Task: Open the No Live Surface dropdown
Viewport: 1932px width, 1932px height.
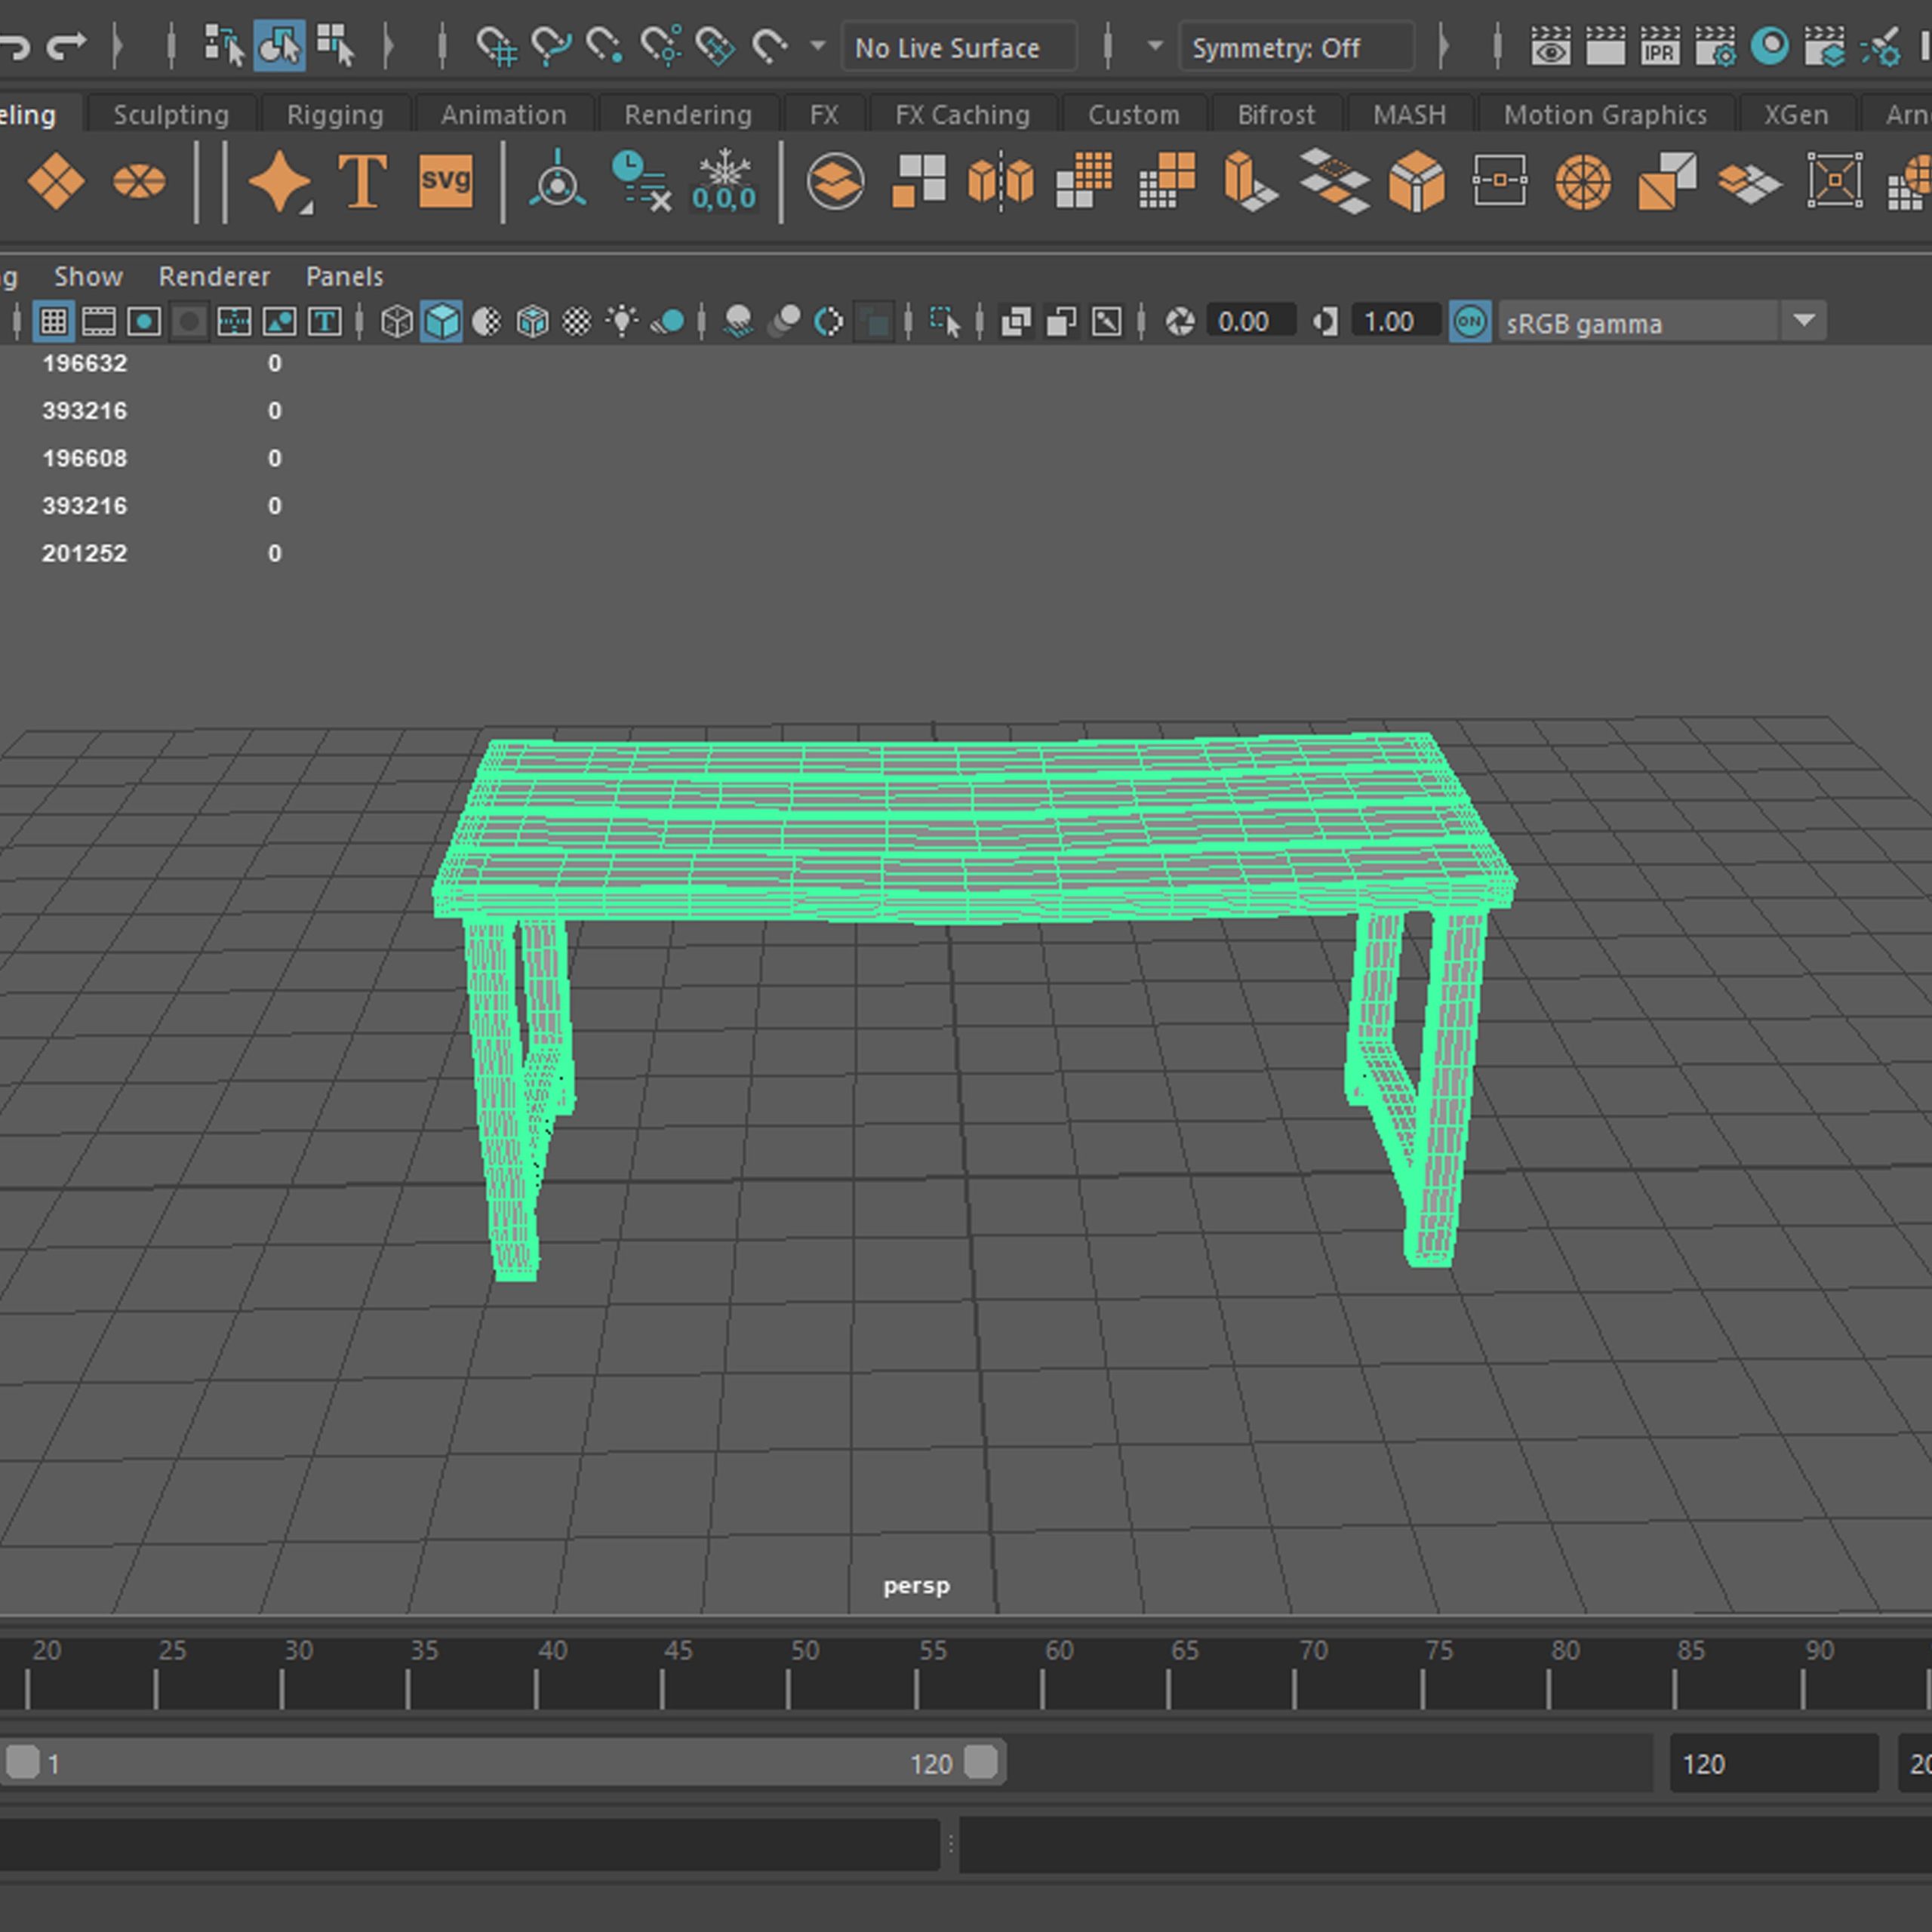Action: coord(958,48)
